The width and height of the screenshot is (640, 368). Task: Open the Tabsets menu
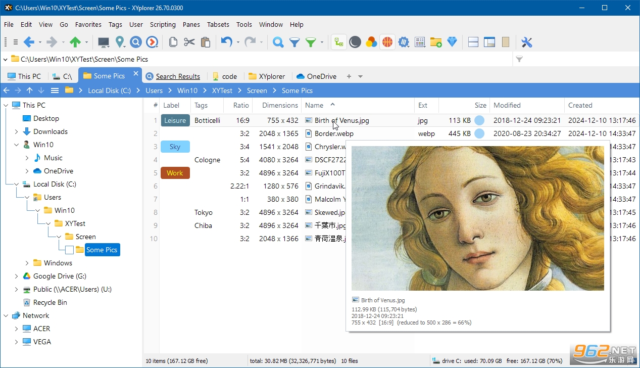[218, 24]
